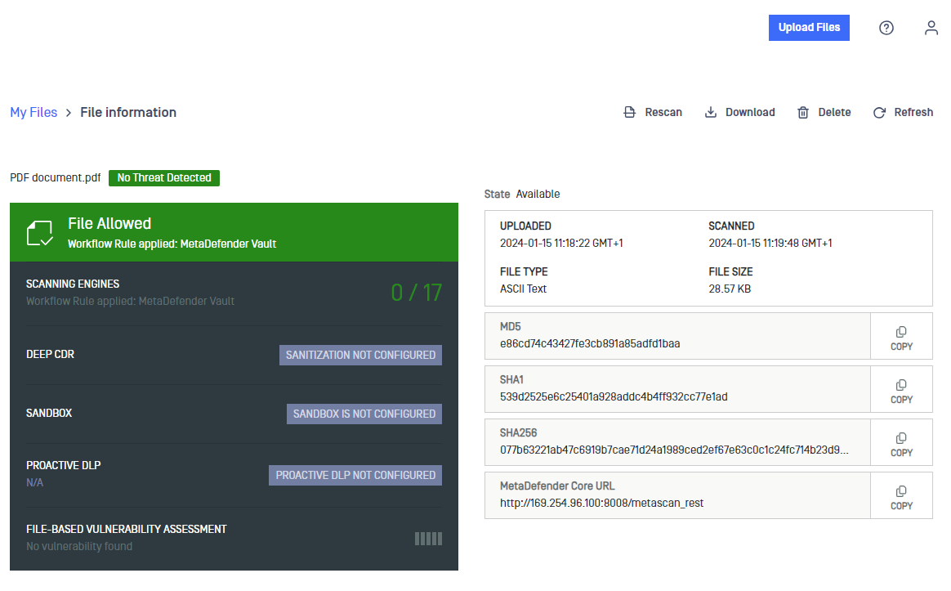This screenshot has height=591, width=951.
Task: Click the SCANNING ENGINES label
Action: [73, 284]
